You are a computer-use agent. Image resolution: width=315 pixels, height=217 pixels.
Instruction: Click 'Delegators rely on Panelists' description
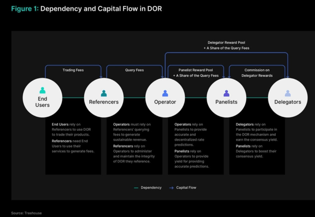tap(257, 132)
